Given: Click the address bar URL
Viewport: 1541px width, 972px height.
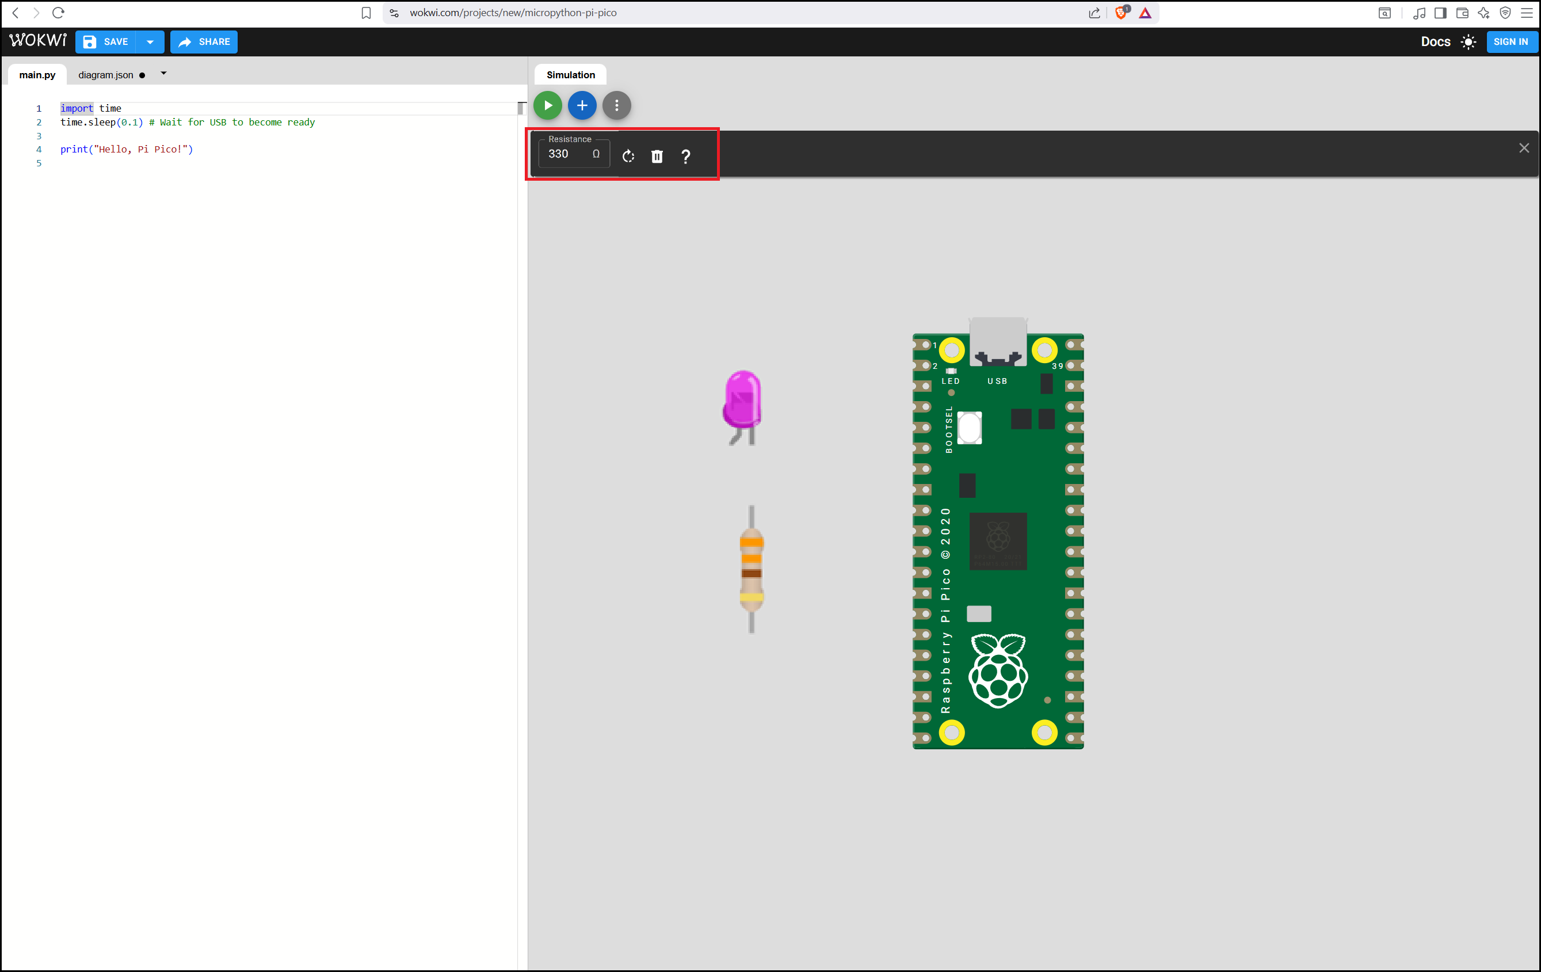Looking at the screenshot, I should tap(513, 13).
